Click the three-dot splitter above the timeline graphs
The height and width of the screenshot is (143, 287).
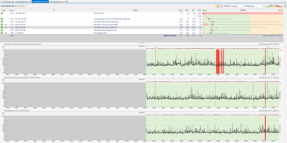(x=141, y=43)
